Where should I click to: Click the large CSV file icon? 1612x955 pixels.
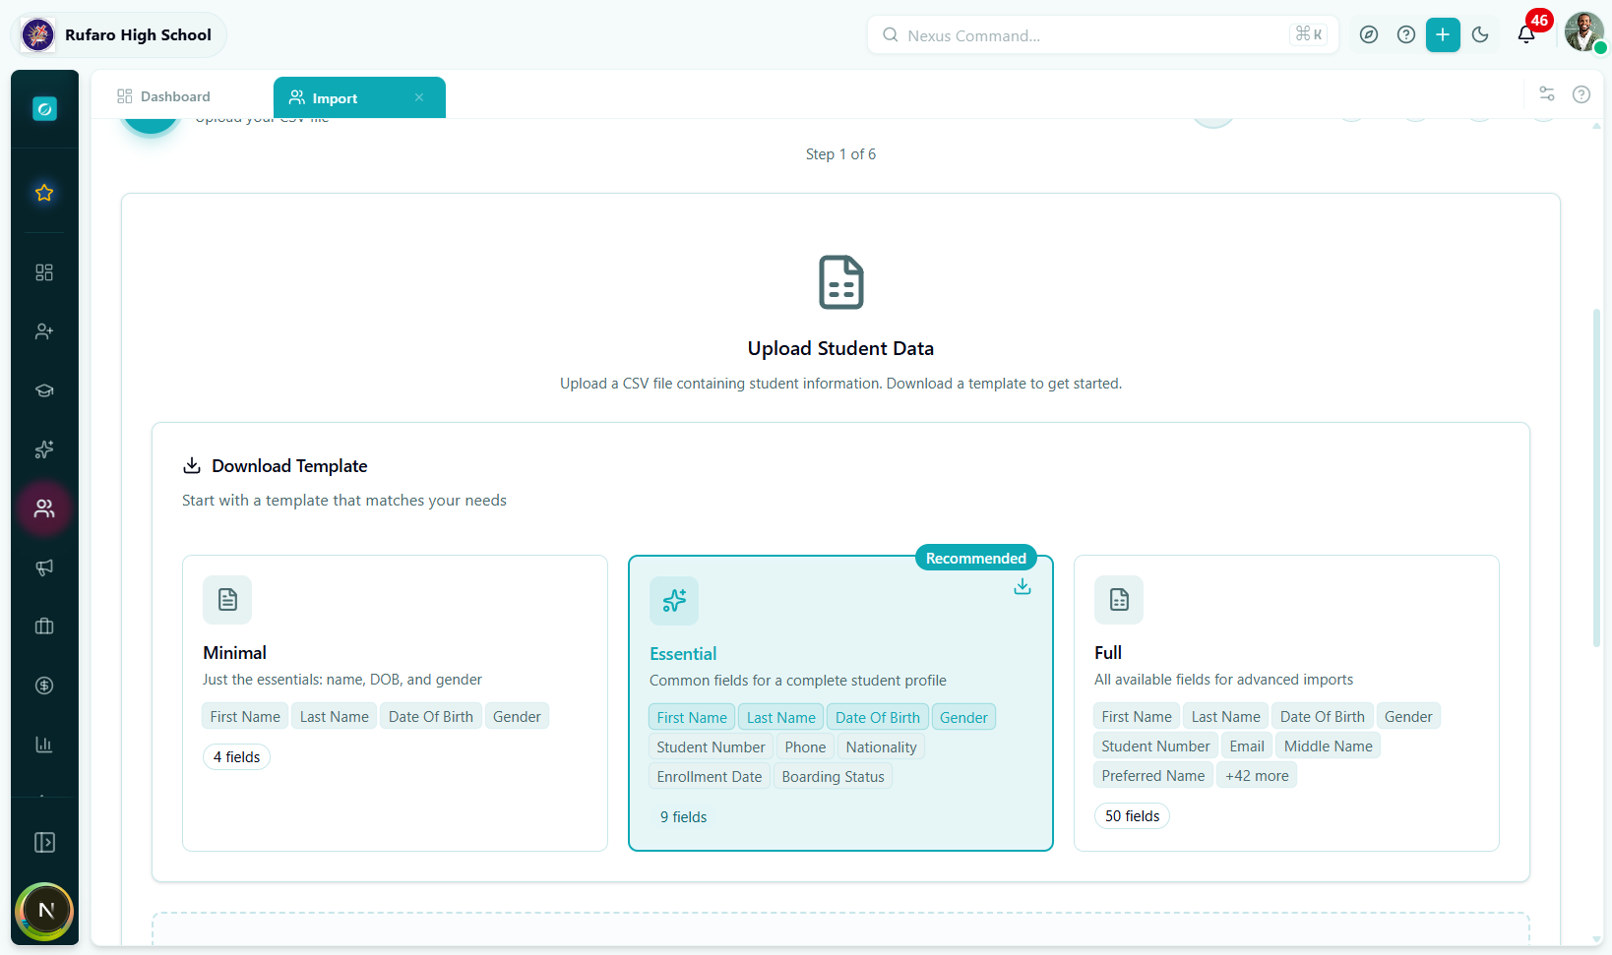click(x=840, y=282)
